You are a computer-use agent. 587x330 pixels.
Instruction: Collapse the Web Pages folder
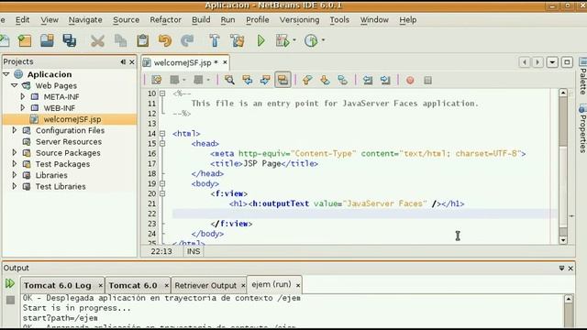(15, 85)
